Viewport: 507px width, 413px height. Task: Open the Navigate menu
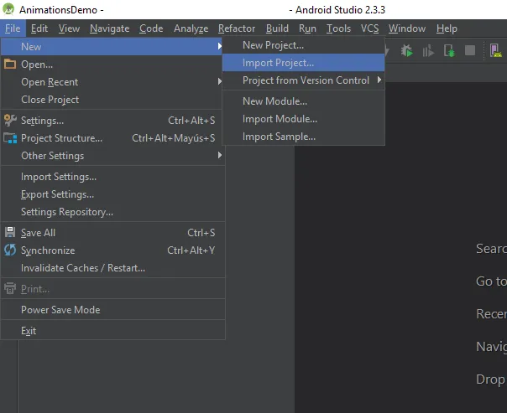110,28
